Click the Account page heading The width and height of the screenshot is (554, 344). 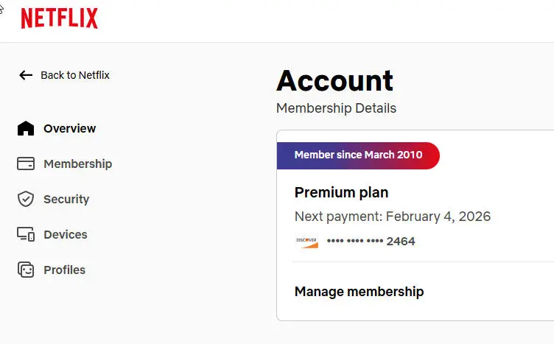[x=334, y=81]
